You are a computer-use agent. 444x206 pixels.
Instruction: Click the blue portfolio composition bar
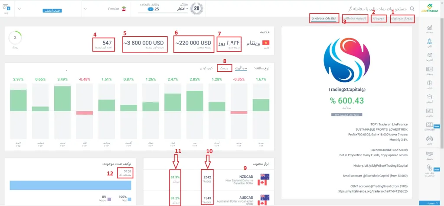[x=70, y=184]
